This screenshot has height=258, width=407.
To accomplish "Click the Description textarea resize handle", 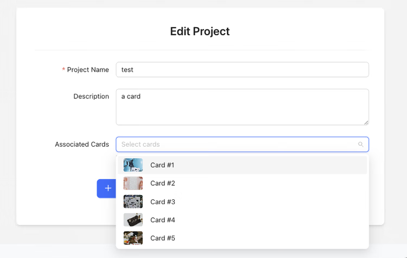I will tap(366, 123).
